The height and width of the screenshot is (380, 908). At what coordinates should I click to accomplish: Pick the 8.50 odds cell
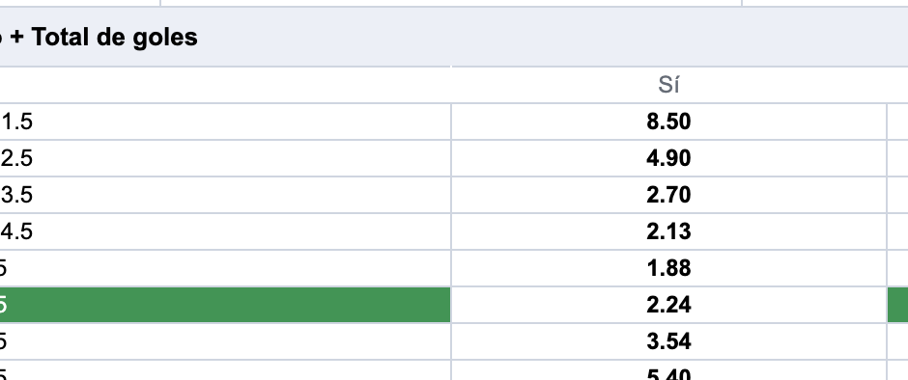[668, 122]
